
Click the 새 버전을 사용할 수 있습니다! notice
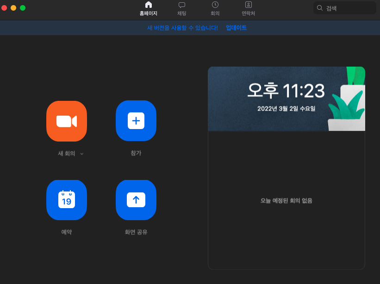click(182, 28)
